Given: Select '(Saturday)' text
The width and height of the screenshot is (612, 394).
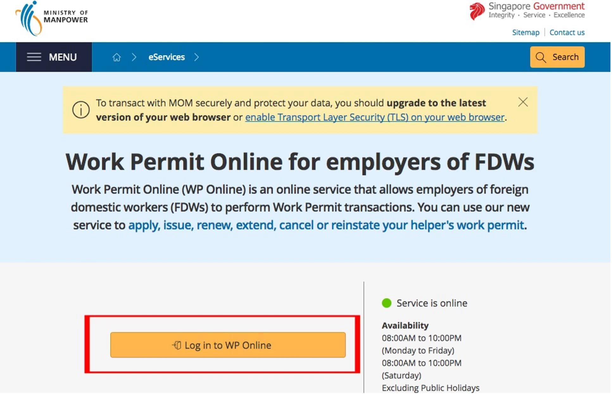Looking at the screenshot, I should 401,375.
